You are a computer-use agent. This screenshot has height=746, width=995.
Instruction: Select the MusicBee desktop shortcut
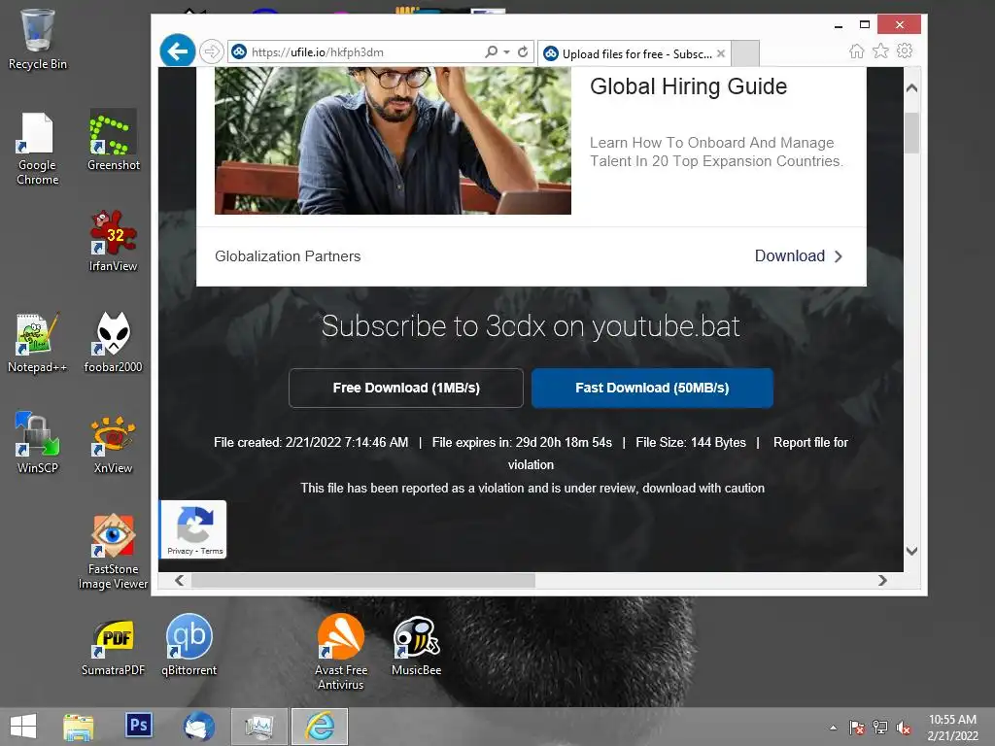416,646
